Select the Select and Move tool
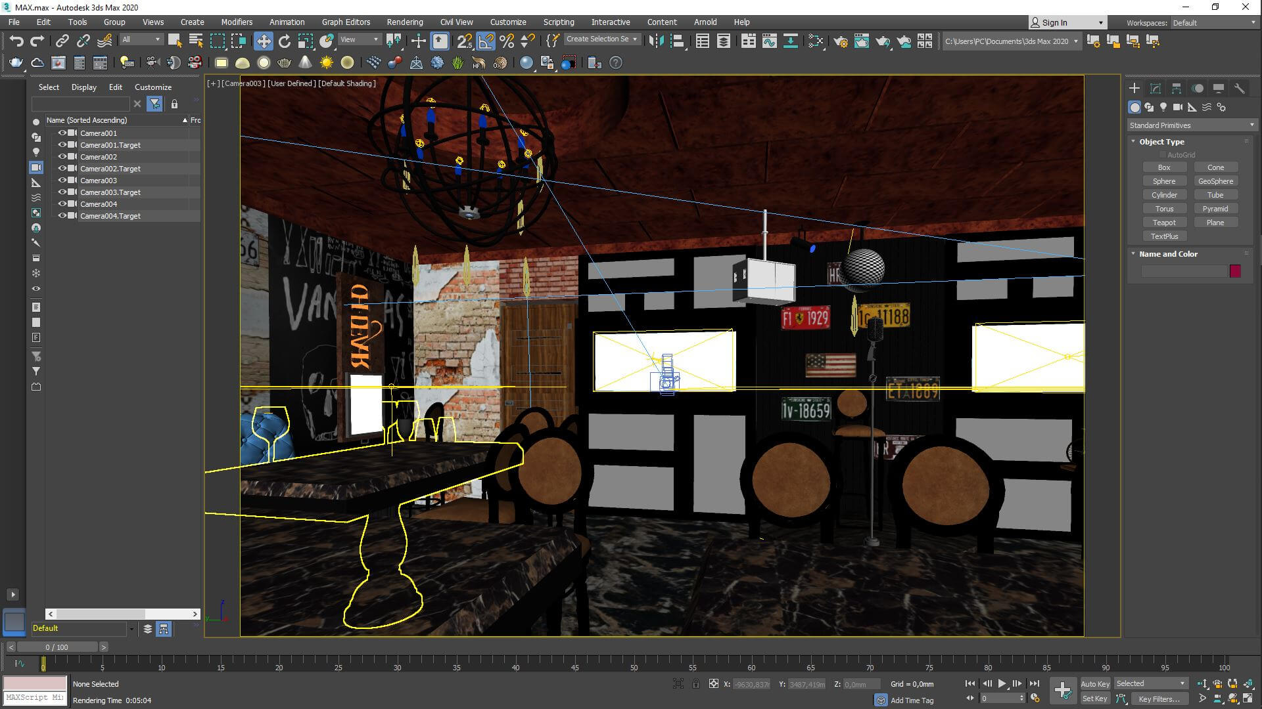This screenshot has height=709, width=1262. pos(263,41)
